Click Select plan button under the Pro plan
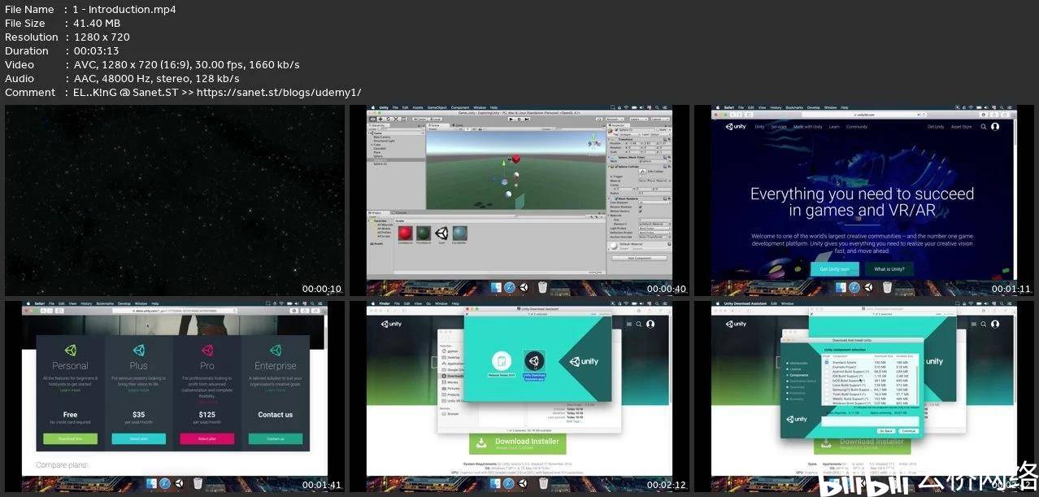1039x497 pixels. pyautogui.click(x=206, y=438)
